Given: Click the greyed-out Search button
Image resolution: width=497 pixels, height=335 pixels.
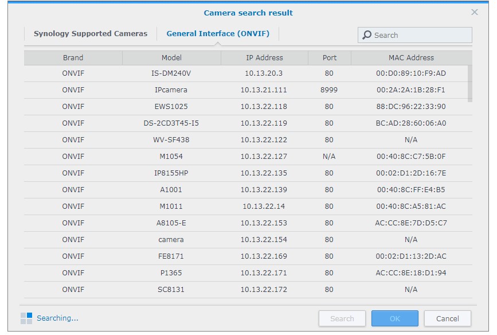Looking at the screenshot, I should click(x=342, y=318).
